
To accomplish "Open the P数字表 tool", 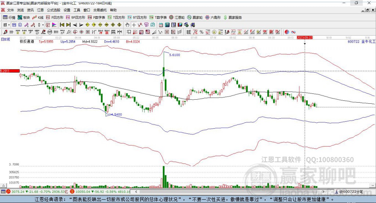I will click(x=97, y=18).
